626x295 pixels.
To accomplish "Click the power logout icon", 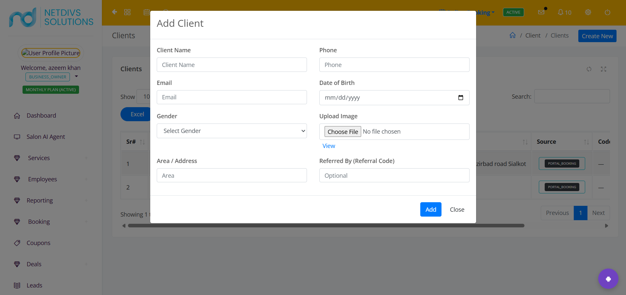I will pos(607,12).
